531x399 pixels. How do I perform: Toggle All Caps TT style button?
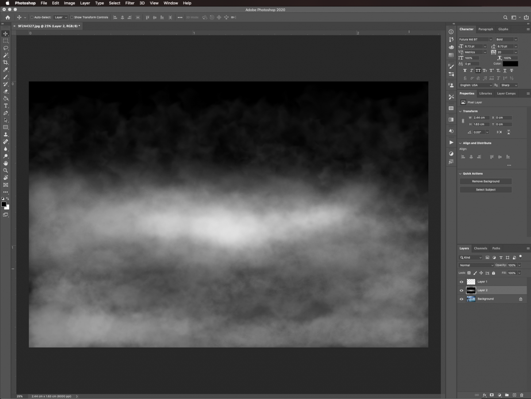coord(478,71)
